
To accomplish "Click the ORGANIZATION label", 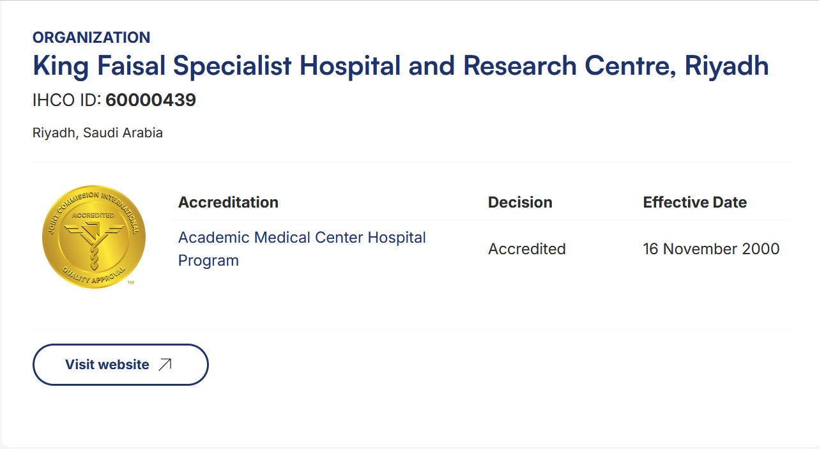I will point(91,38).
